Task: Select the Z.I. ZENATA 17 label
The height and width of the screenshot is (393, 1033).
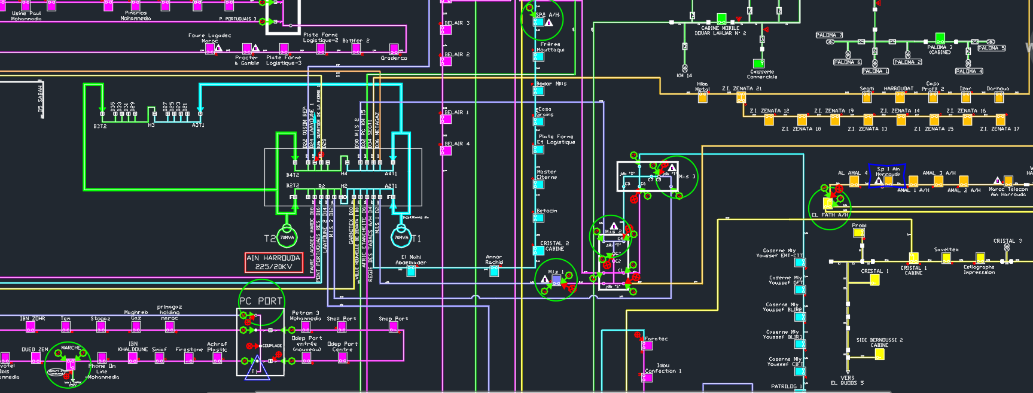Action: [x=1000, y=129]
